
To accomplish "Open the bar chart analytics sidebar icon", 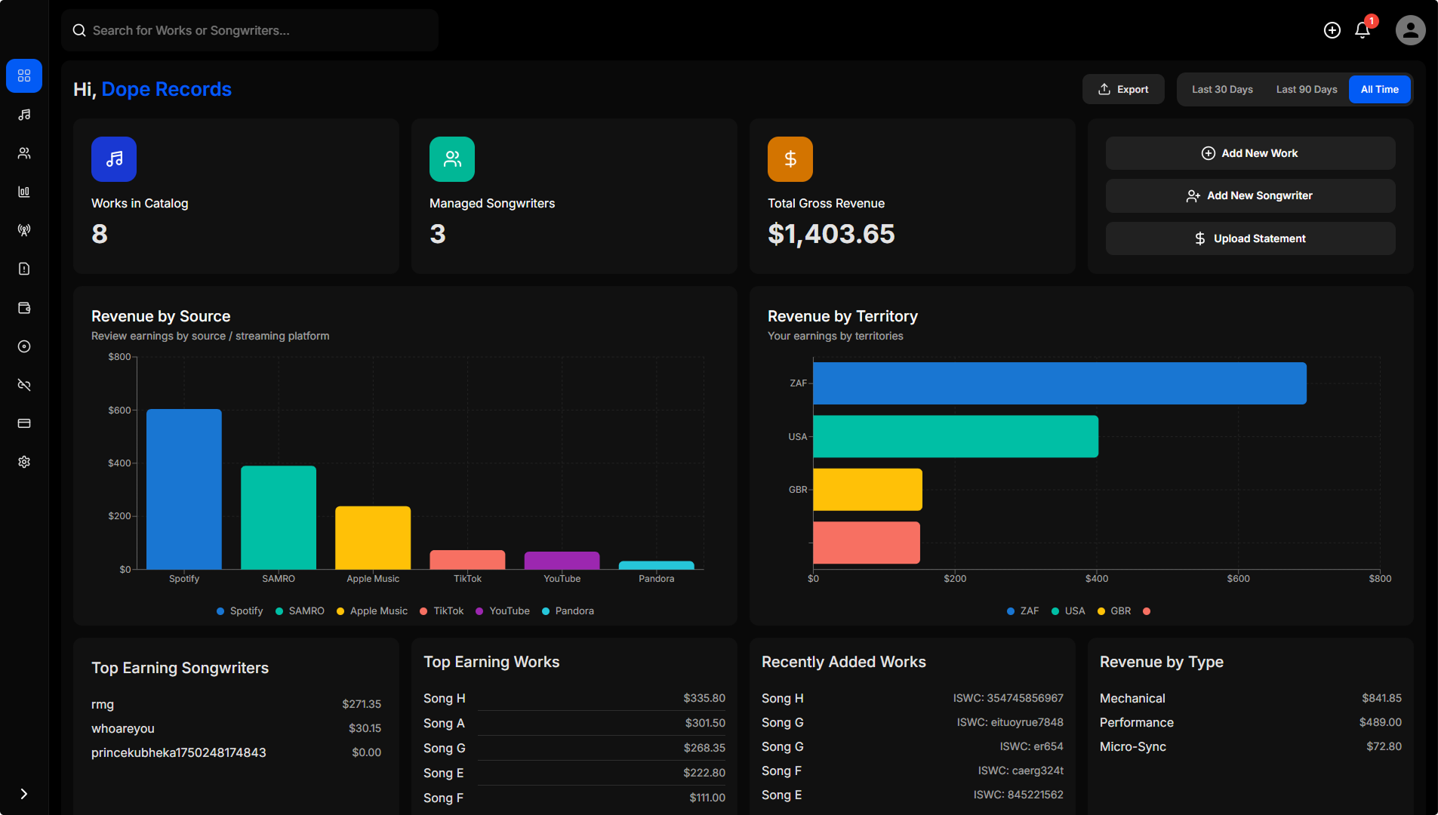I will pos(24,192).
